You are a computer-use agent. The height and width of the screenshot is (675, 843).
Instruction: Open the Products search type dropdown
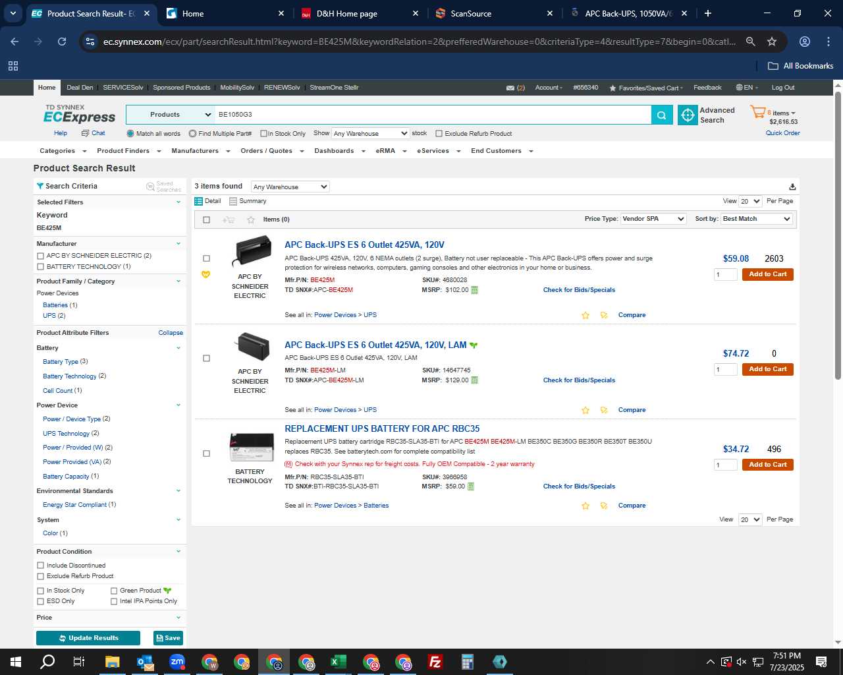tap(171, 115)
